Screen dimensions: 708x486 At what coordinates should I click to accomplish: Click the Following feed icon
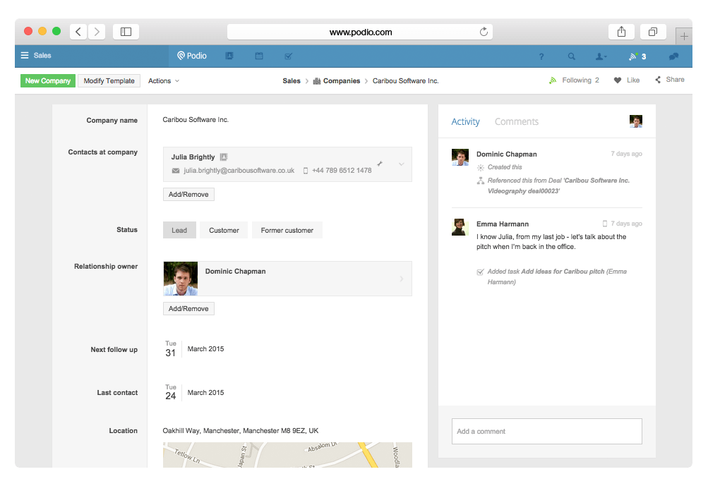[553, 80]
